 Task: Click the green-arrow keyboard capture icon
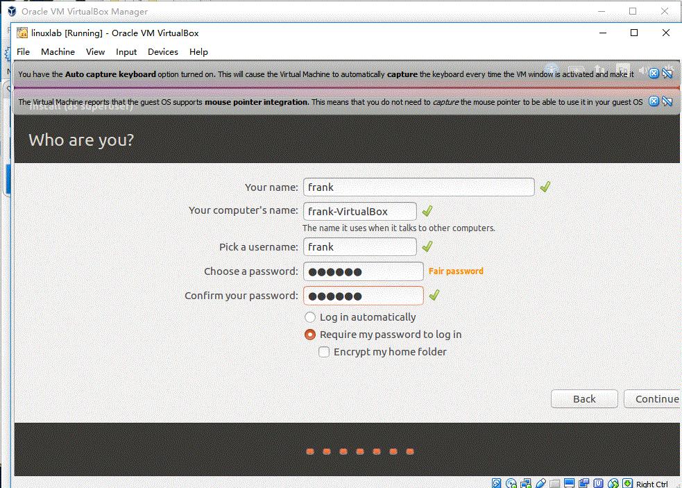coord(628,483)
